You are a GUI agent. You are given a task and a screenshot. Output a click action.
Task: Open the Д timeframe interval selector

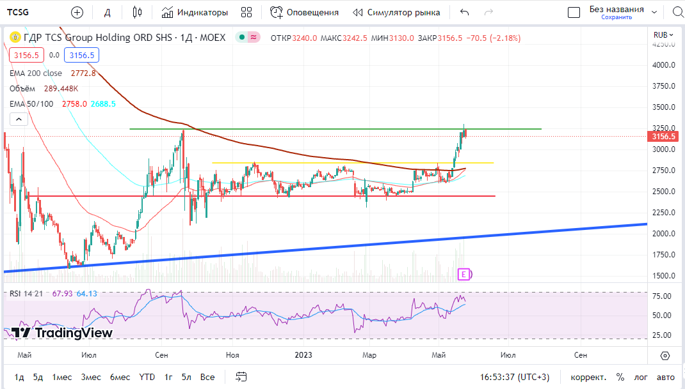pos(107,13)
